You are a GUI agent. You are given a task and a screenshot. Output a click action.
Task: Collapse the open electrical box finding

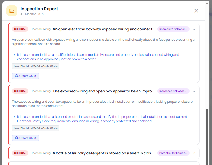194,29
